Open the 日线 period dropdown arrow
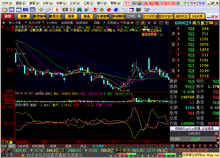This screenshot has height=158, width=220. click(x=104, y=23)
